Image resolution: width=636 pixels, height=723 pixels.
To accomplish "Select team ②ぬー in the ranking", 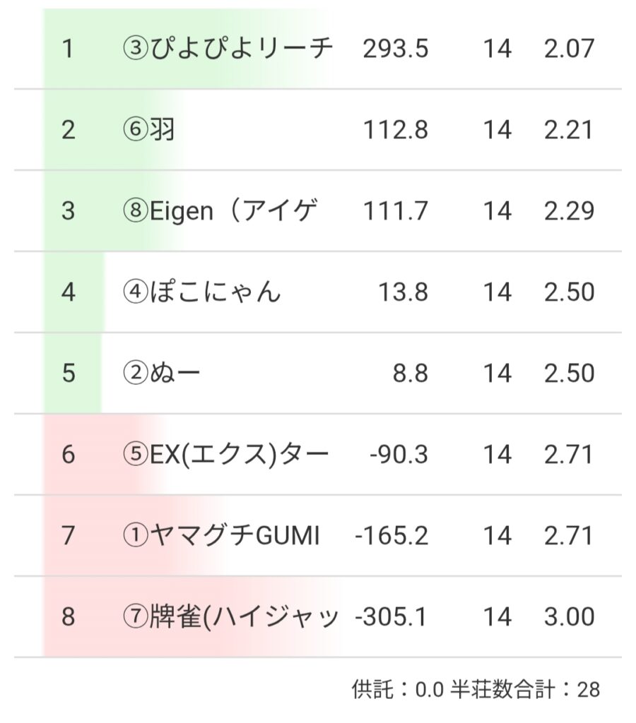I will click(x=162, y=373).
